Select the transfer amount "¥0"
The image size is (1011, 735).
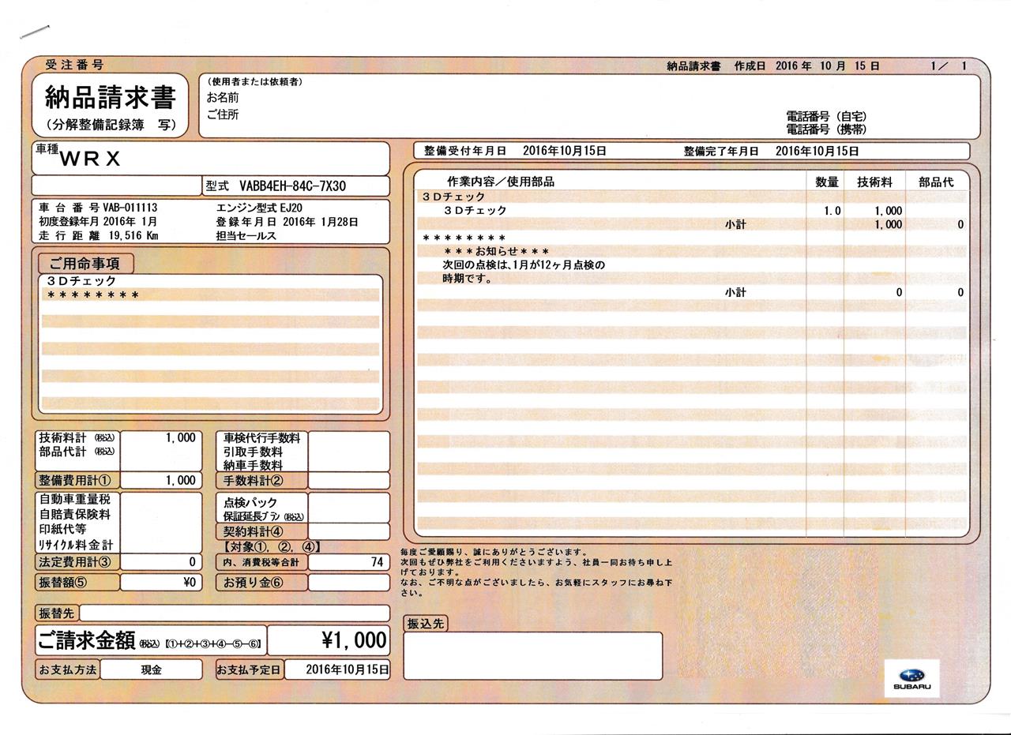[188, 583]
